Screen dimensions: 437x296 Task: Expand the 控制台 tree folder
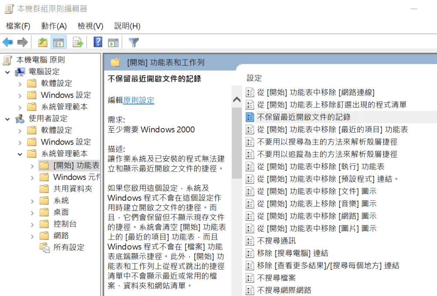coord(32,224)
